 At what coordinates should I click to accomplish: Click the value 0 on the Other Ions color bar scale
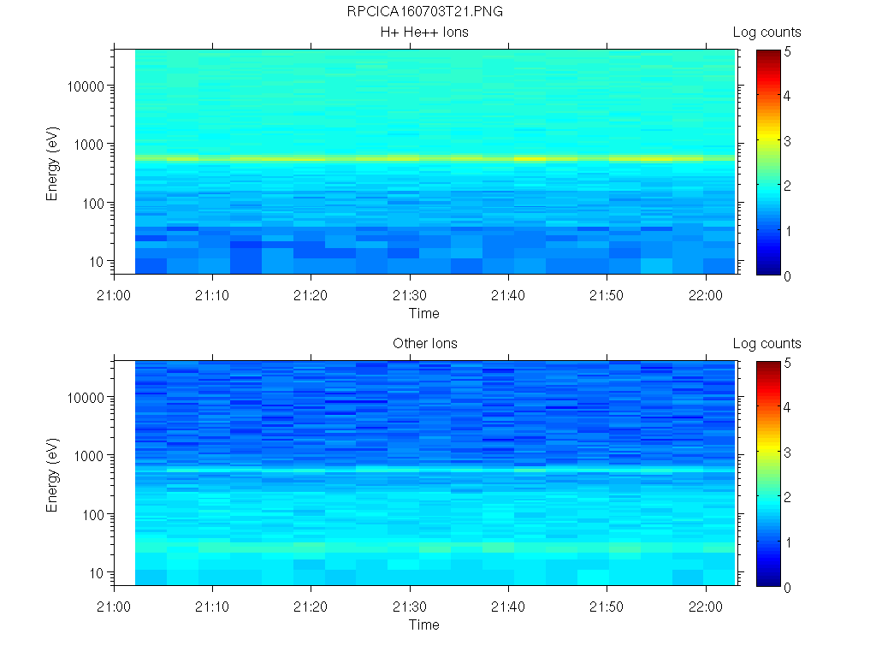787,587
